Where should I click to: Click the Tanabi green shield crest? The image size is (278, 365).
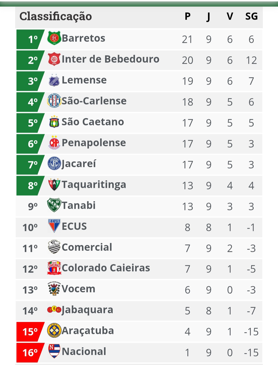tap(54, 205)
